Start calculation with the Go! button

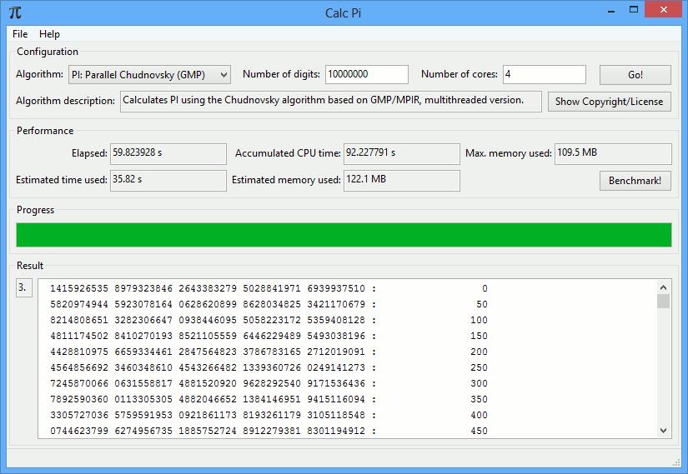[x=635, y=75]
